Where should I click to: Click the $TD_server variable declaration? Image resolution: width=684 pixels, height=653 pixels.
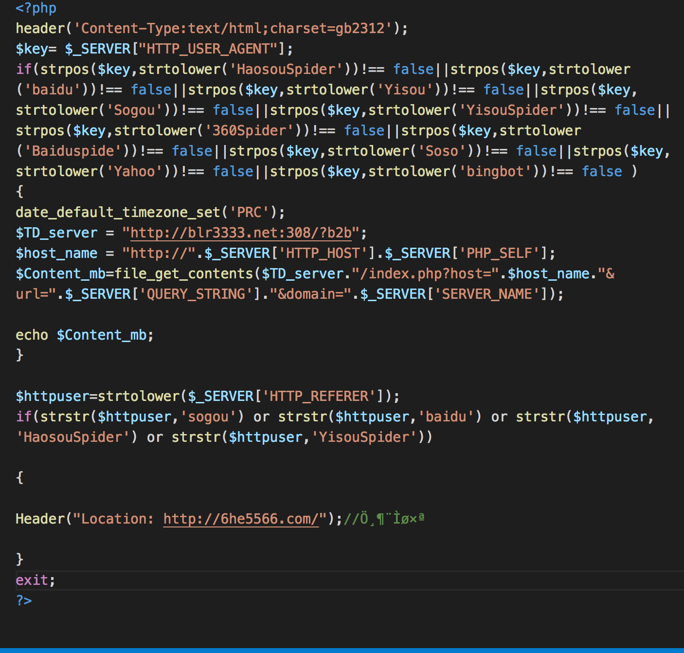[56, 233]
